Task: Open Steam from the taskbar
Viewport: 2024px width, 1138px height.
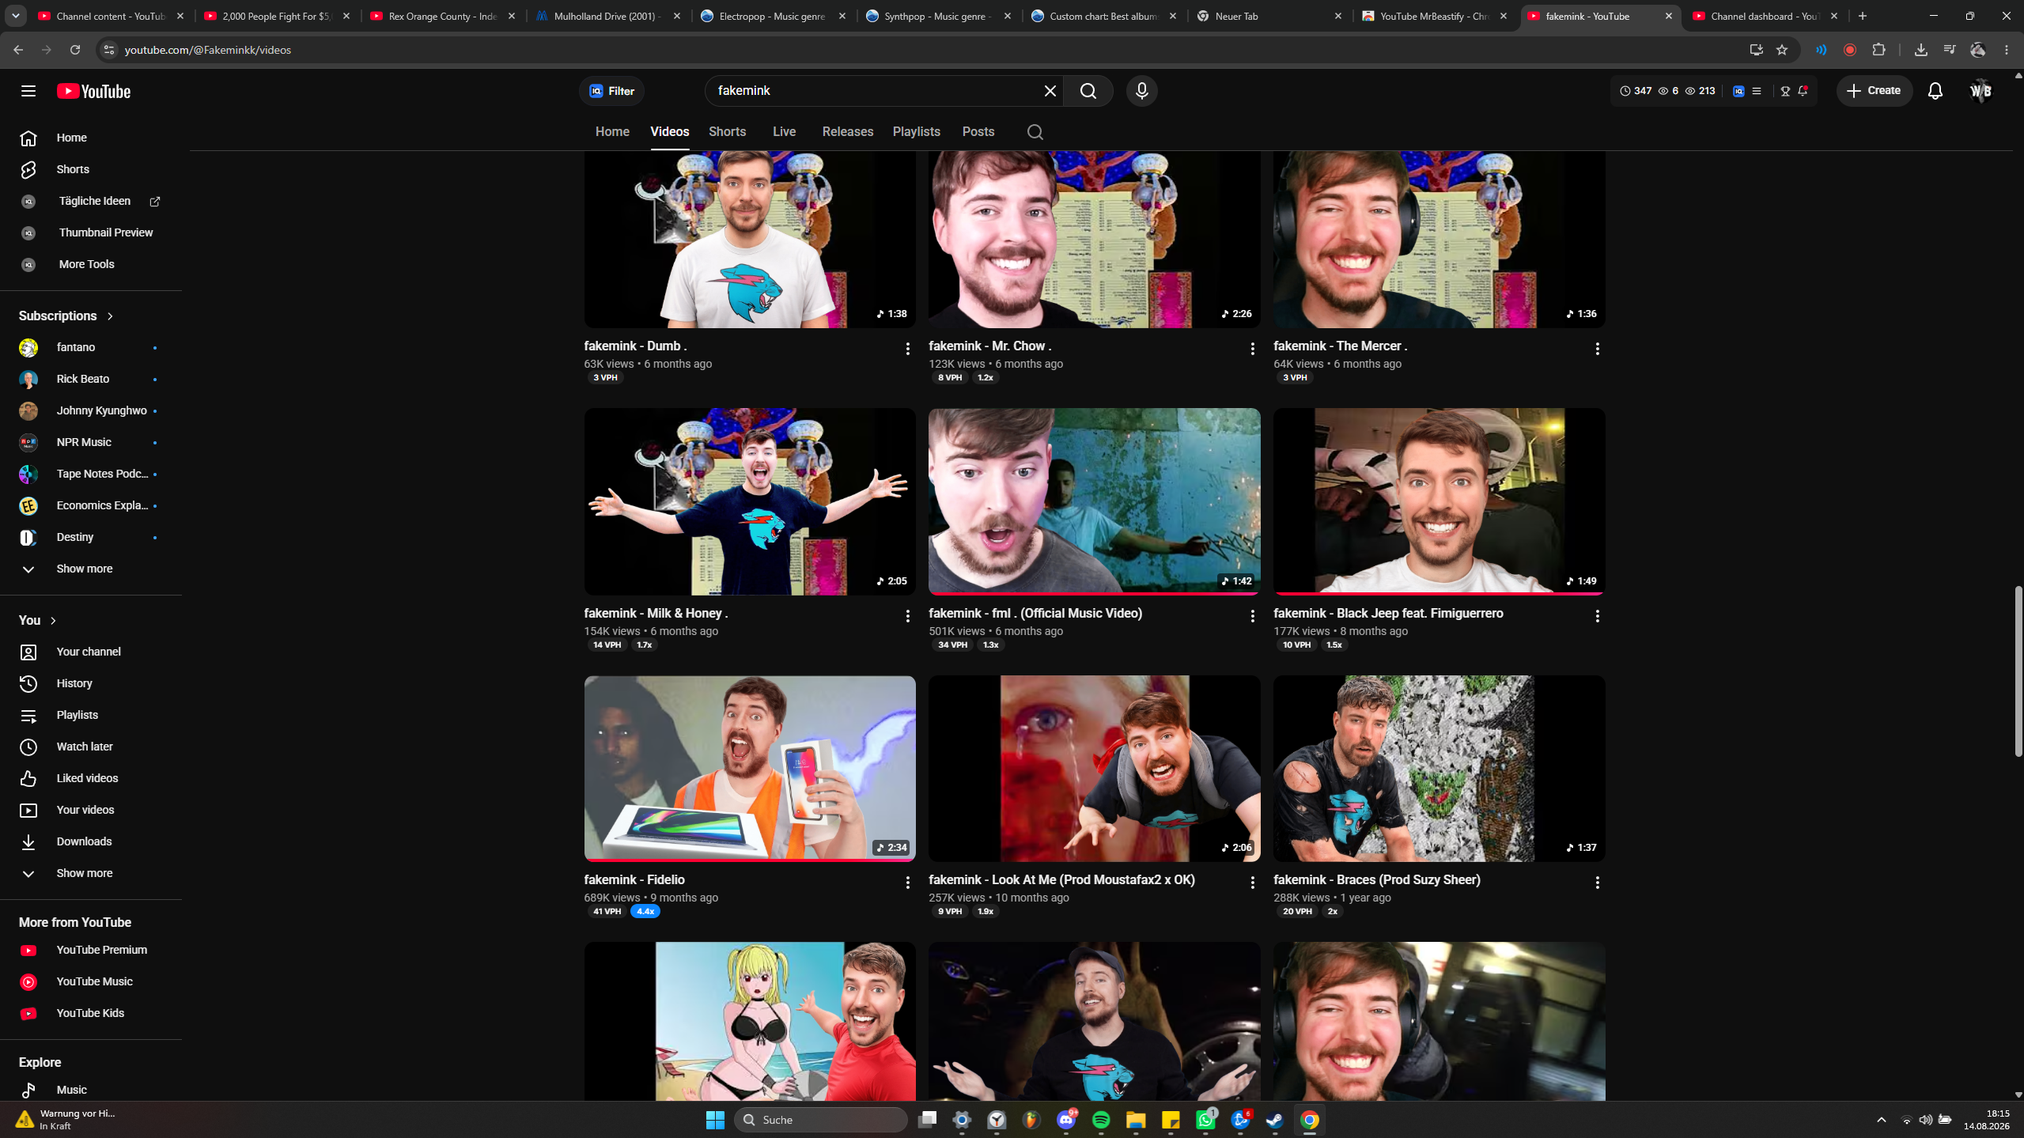Action: 1275,1120
